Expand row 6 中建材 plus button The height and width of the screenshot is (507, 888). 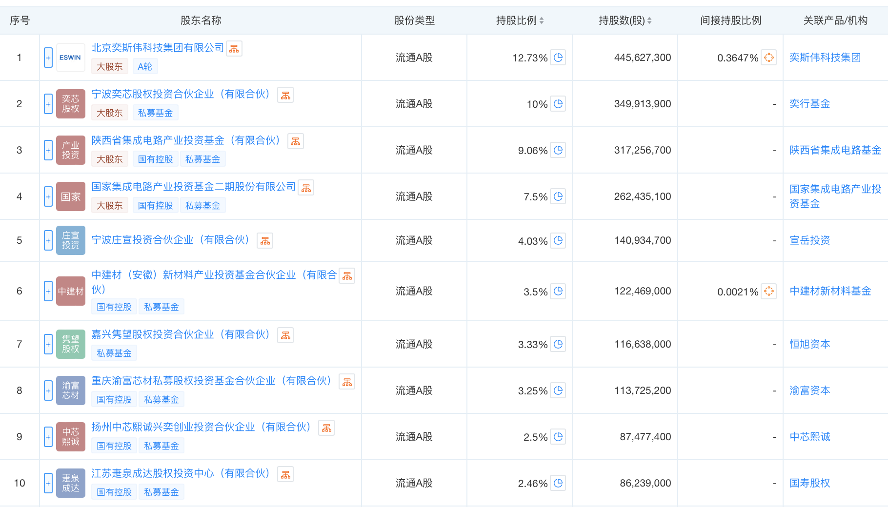pyautogui.click(x=48, y=291)
